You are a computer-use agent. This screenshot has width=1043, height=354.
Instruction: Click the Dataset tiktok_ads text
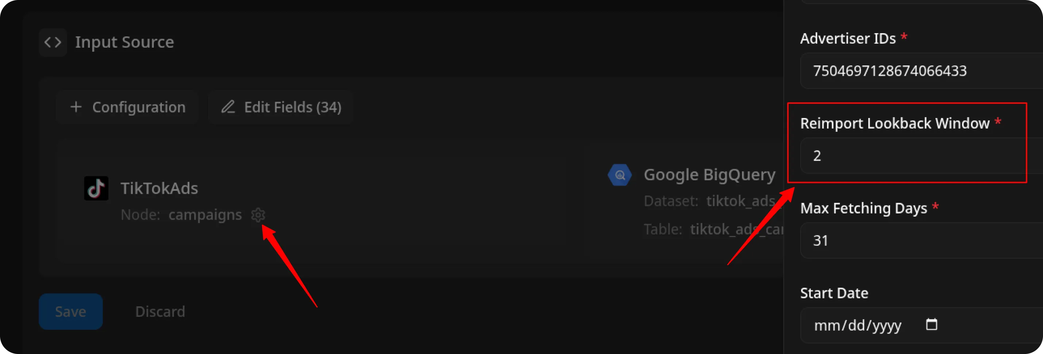[740, 201]
